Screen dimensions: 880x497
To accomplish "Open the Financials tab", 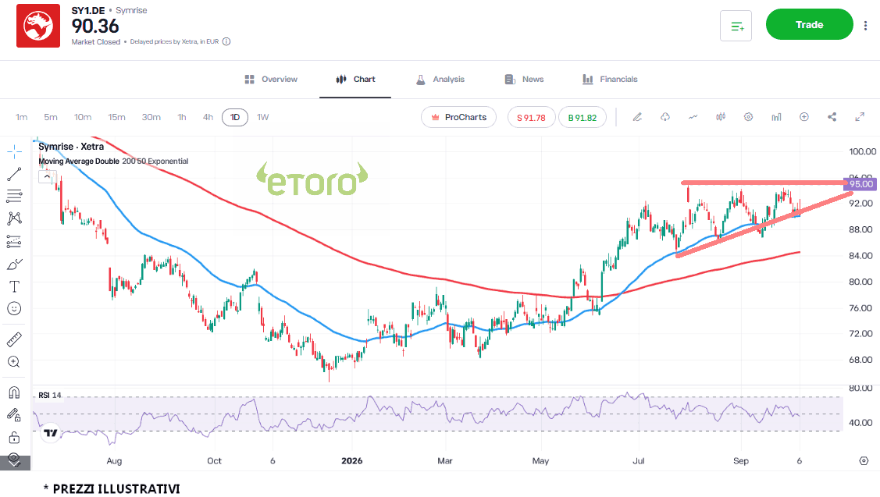I will point(610,79).
